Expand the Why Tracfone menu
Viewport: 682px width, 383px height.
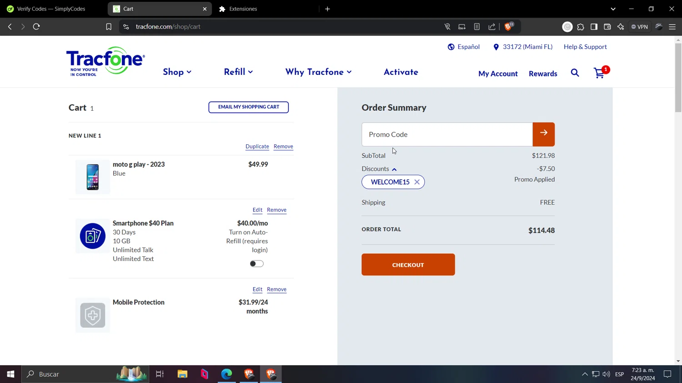point(318,72)
